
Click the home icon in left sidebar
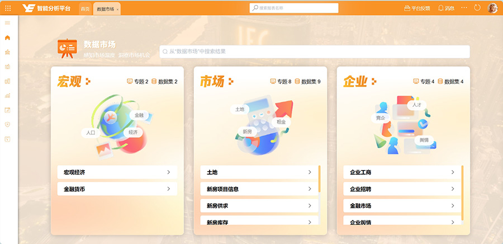(x=8, y=37)
